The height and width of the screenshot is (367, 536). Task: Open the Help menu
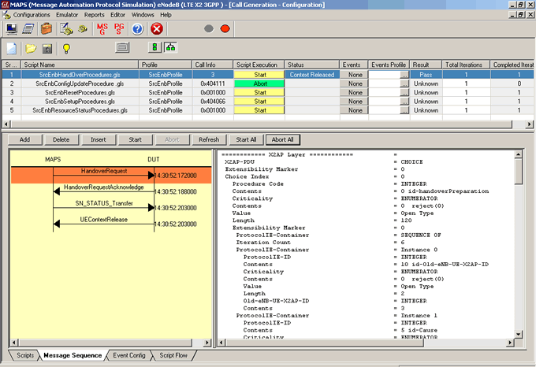(166, 15)
